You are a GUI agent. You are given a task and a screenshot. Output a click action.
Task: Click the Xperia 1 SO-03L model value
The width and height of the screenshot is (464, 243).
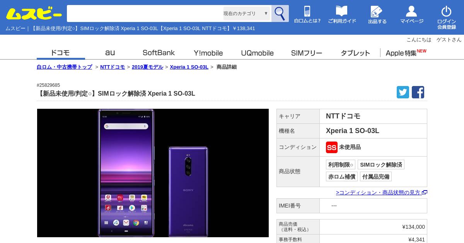coord(353,131)
